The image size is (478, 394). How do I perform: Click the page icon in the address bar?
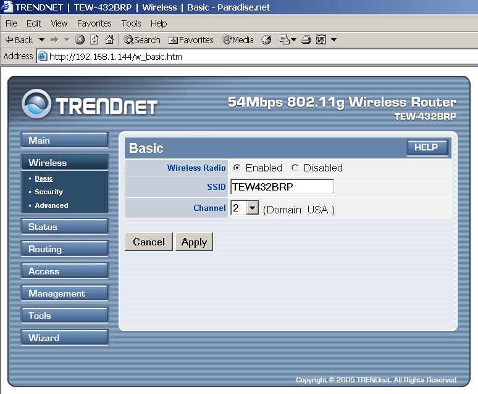pos(43,56)
